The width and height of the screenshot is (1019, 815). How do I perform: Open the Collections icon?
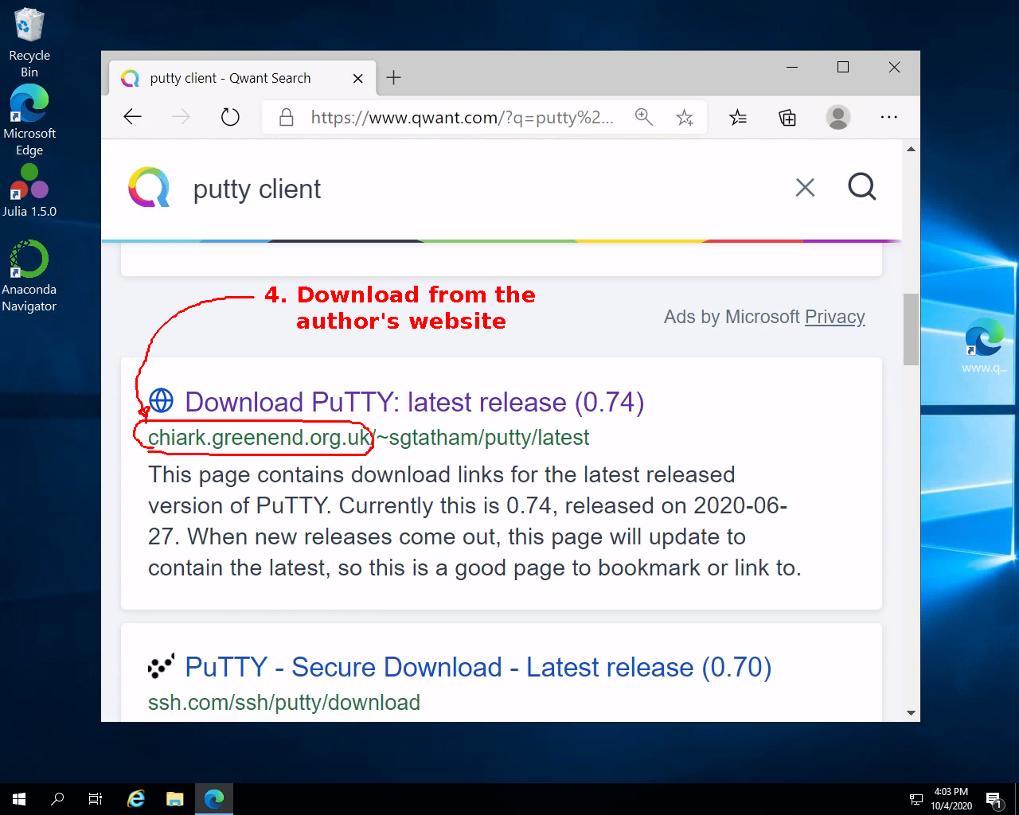pos(787,118)
